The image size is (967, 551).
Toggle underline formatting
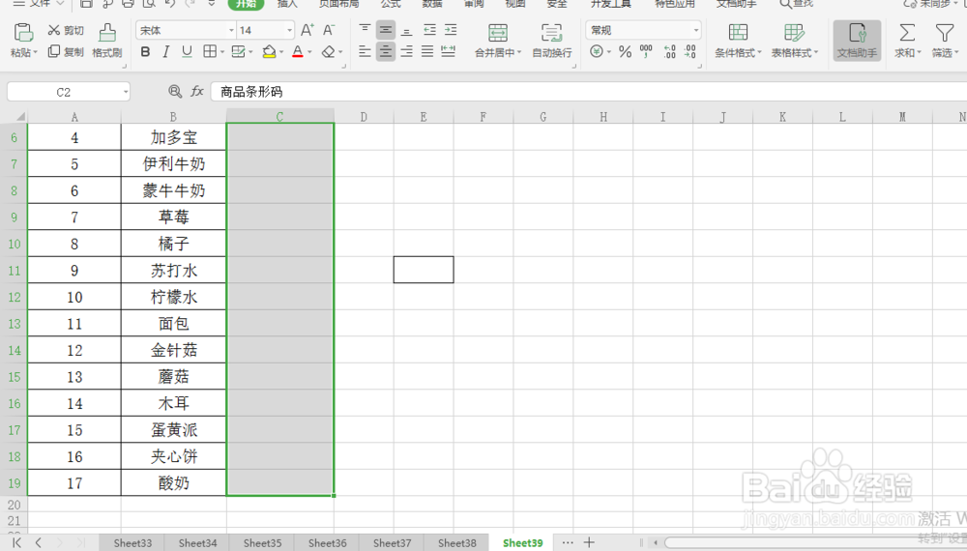pyautogui.click(x=187, y=52)
